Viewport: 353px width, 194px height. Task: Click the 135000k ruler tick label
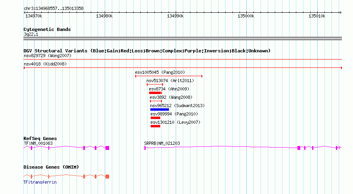pos(246,16)
